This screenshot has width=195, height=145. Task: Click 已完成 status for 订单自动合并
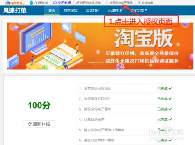point(165,120)
